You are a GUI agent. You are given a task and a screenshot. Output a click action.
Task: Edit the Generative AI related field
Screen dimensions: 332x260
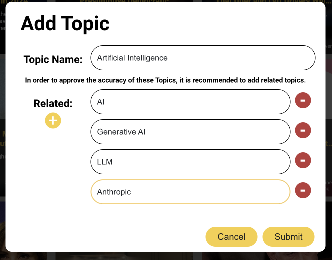tap(190, 132)
